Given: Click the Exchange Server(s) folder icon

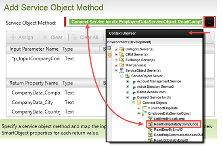Looking at the screenshot, I should [x=122, y=60].
